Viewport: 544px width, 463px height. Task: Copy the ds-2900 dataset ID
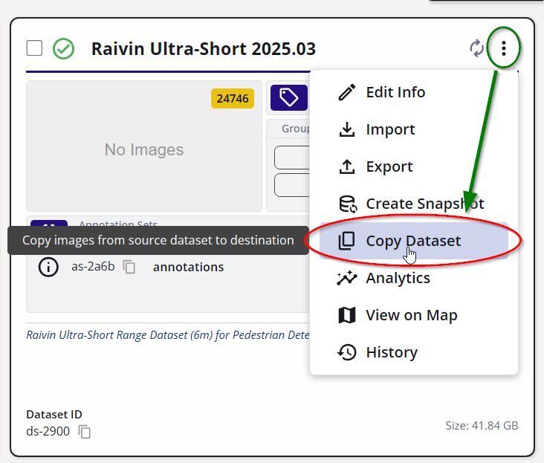point(84,432)
